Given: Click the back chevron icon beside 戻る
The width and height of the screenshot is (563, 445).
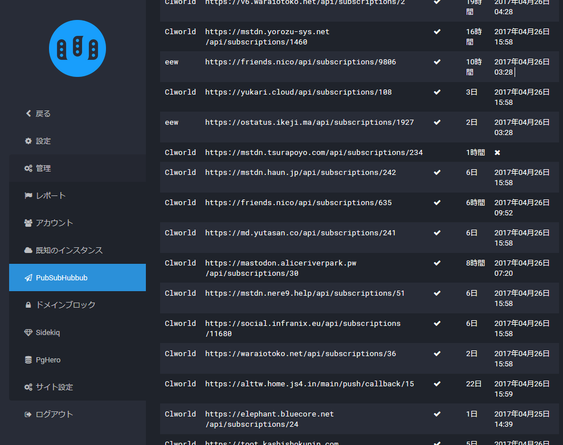Looking at the screenshot, I should point(28,113).
